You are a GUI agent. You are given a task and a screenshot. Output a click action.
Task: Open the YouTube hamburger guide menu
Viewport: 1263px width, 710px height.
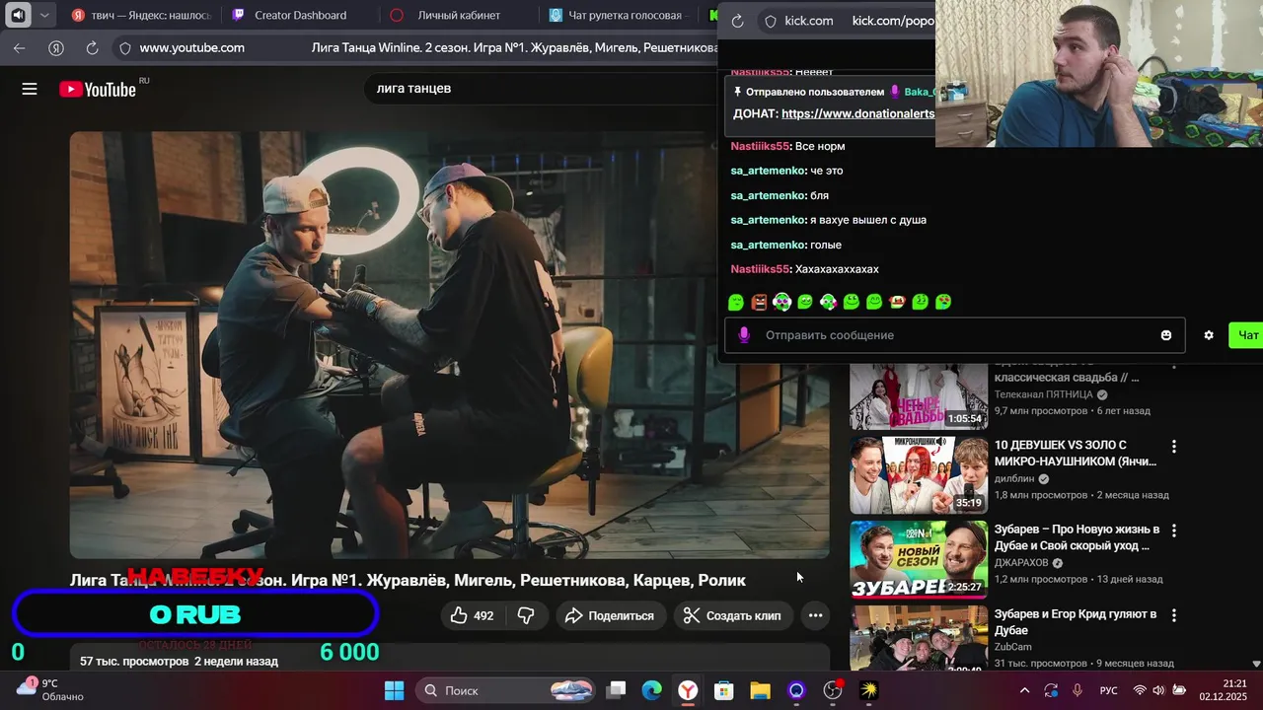click(x=30, y=89)
